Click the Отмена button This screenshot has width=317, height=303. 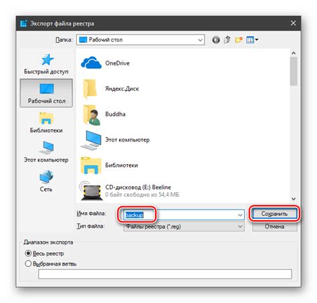pos(275,226)
